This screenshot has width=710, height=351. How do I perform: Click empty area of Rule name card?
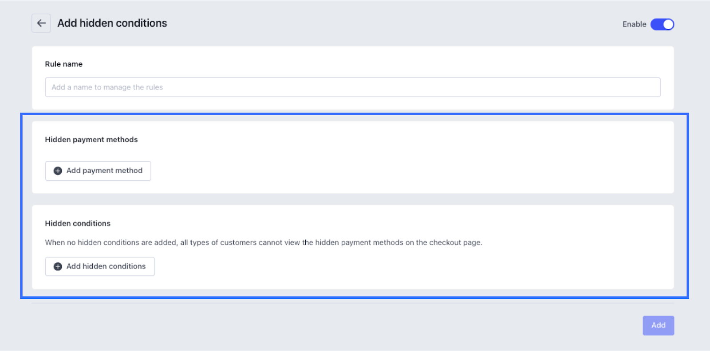pyautogui.click(x=355, y=62)
